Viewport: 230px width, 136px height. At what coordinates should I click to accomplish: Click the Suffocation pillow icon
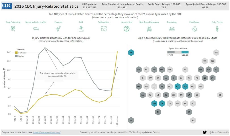coord(104,28)
